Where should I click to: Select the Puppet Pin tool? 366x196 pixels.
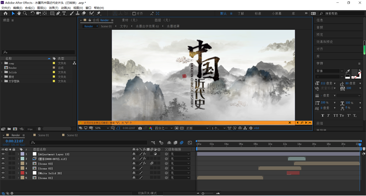coord(98,13)
